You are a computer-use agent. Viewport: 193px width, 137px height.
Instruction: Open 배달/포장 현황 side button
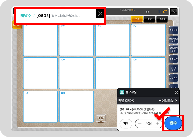click(x=173, y=49)
